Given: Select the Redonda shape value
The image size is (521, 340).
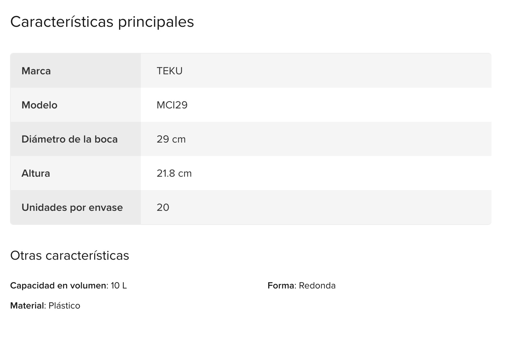Looking at the screenshot, I should [317, 285].
